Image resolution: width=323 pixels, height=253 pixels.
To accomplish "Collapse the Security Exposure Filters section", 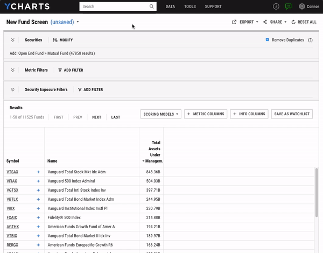I will point(13,89).
